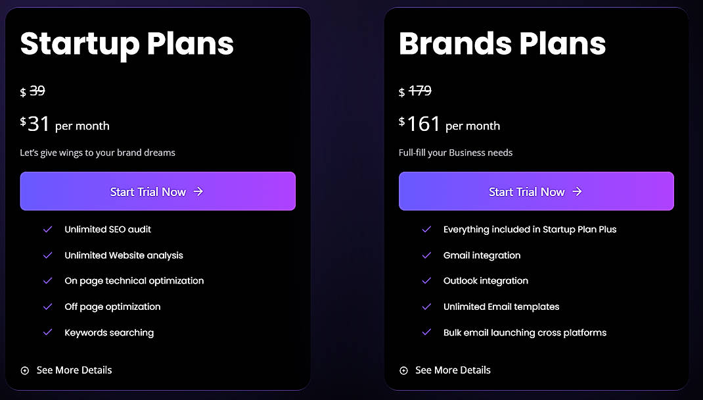Click the checkmark beside Keywords searching
This screenshot has width=703, height=400.
coord(47,333)
